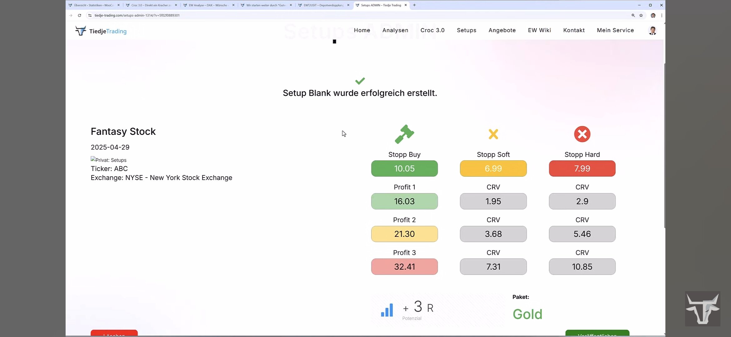Click the red Löschen button
This screenshot has width=731, height=337.
click(114, 333)
